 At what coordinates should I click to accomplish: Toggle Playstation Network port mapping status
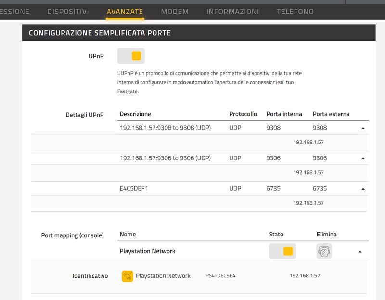click(282, 251)
